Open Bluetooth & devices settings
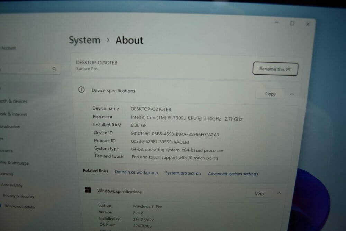The height and width of the screenshot is (231, 346). (x=13, y=101)
